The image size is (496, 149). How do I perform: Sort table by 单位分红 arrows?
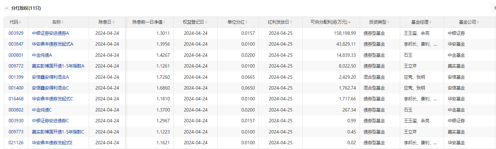pos(247,22)
